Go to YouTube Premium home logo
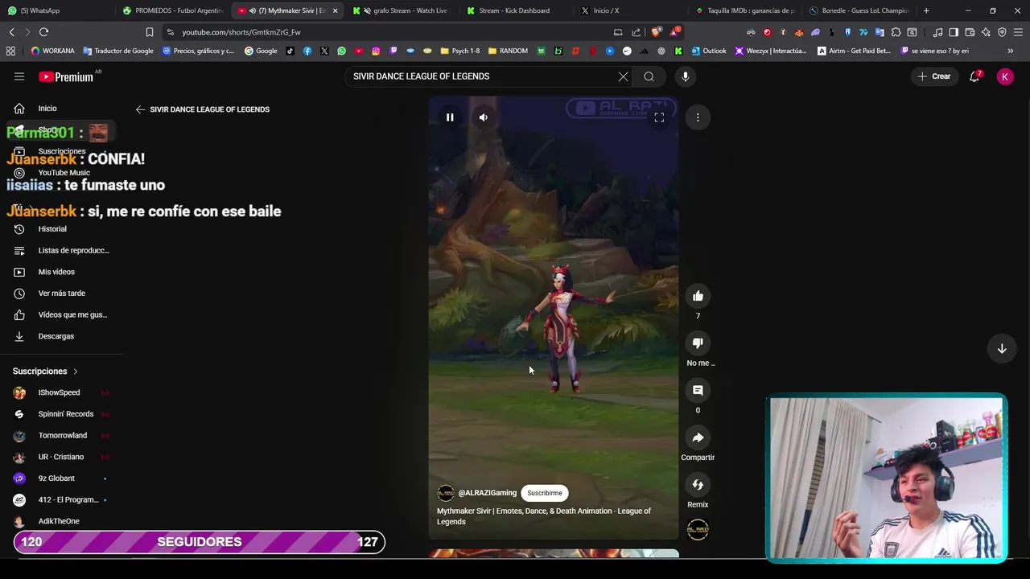The image size is (1030, 579). 66,76
